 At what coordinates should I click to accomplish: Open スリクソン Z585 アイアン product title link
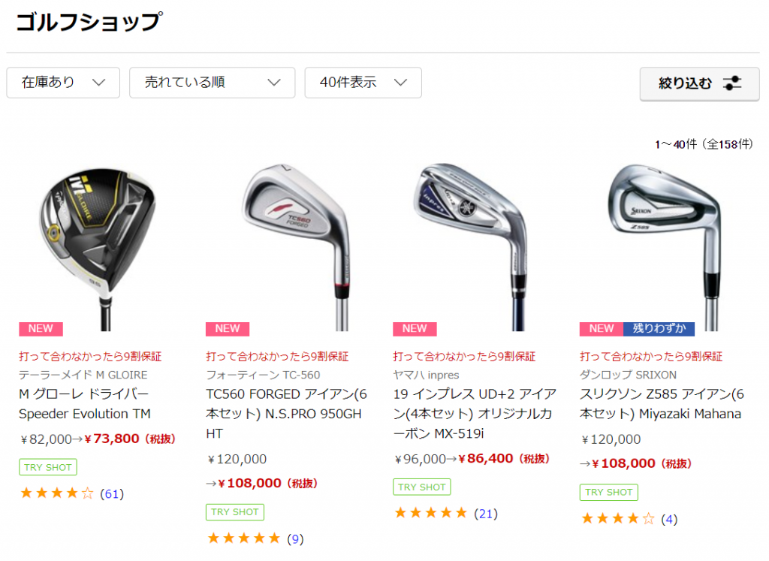click(x=662, y=404)
